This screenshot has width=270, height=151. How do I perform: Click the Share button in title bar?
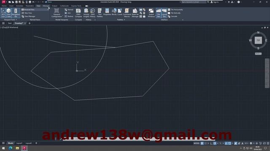click(49, 2)
